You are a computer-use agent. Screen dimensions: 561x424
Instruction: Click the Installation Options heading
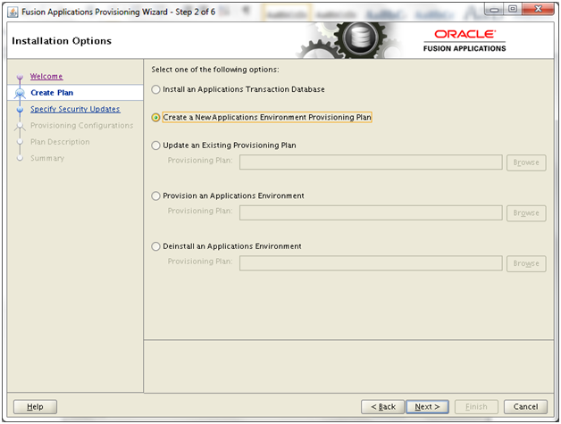[62, 41]
